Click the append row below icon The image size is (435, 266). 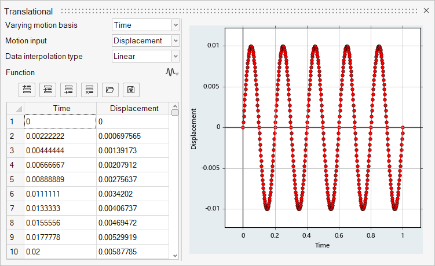click(x=68, y=90)
